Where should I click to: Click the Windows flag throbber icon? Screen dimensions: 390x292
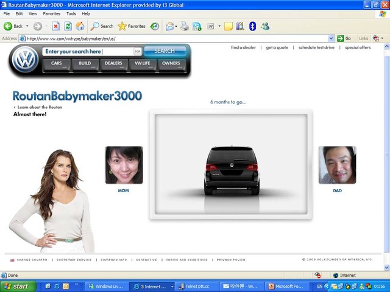pos(383,14)
